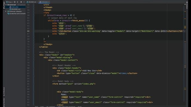This screenshot has height=107, width=191.
Task: Select index.php in the project tree
Action: 15,7
